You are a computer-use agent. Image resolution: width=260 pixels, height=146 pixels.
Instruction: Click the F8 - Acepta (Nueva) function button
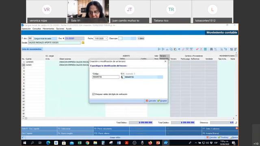tap(220, 133)
